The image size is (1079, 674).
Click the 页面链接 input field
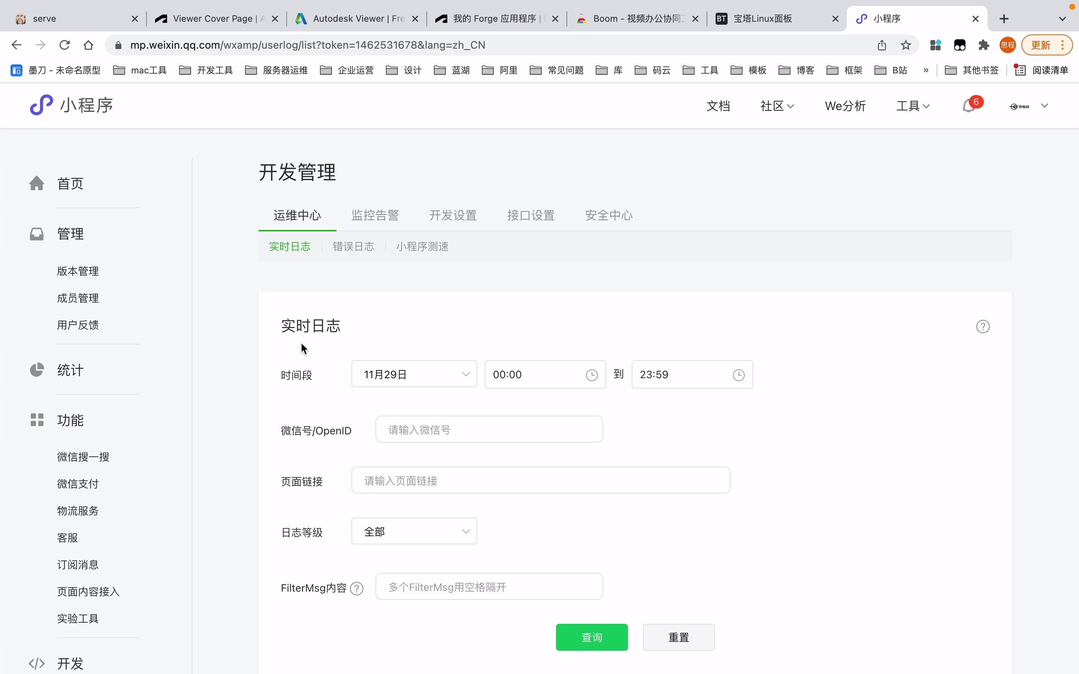(541, 480)
